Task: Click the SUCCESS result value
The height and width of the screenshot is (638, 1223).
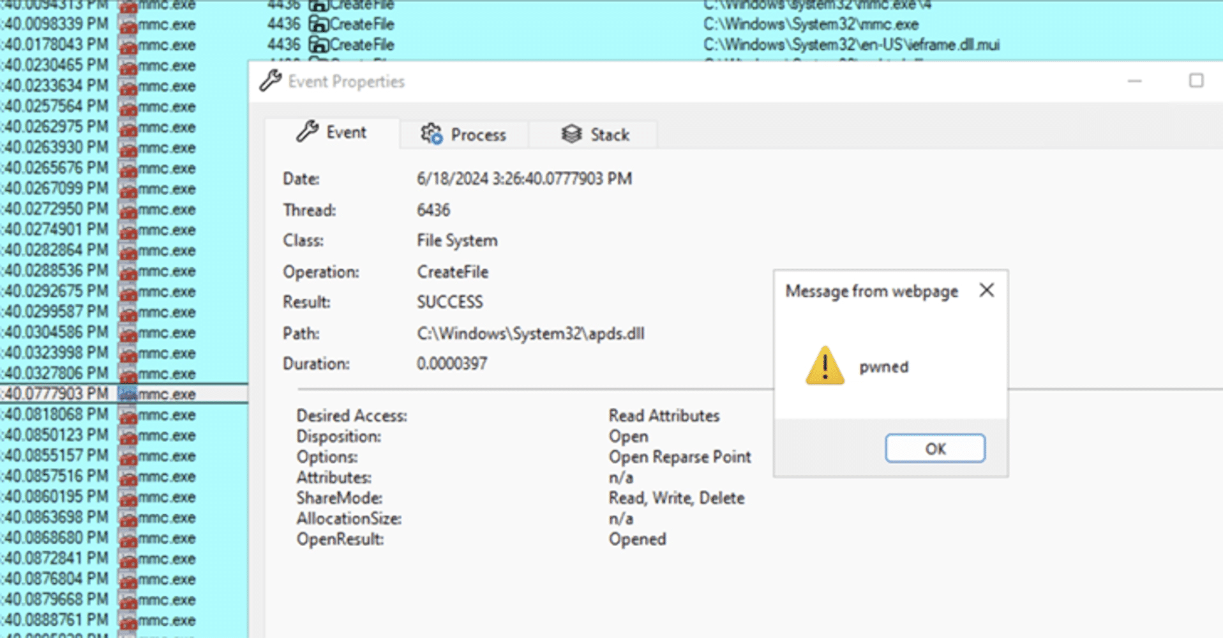Action: tap(449, 302)
